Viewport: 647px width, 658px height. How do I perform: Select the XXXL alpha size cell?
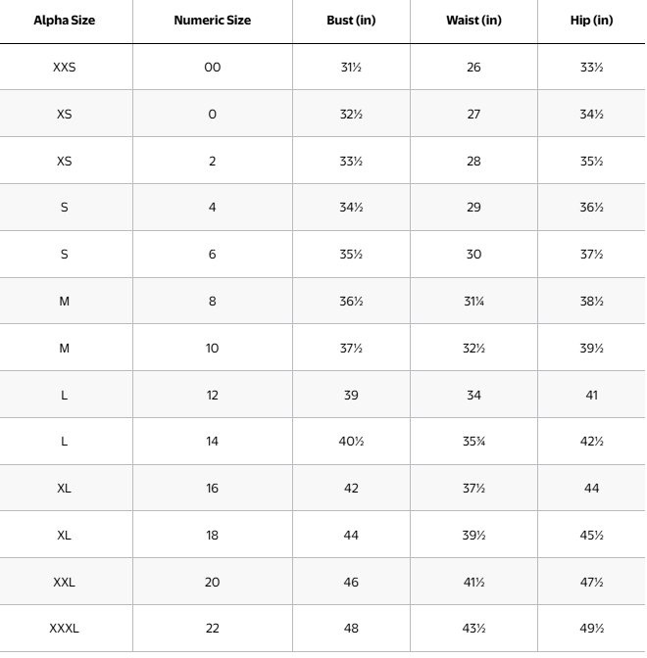click(x=65, y=629)
